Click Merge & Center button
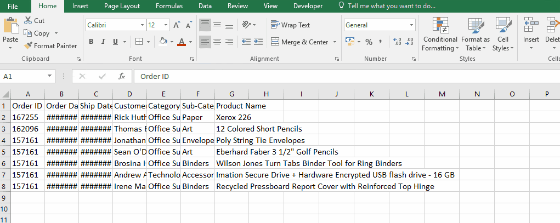 pyautogui.click(x=299, y=42)
